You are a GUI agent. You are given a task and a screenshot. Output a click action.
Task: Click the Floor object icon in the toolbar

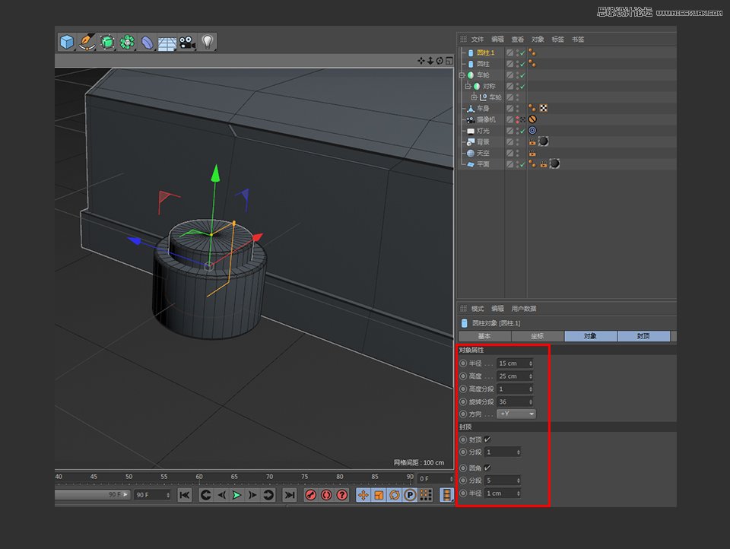[167, 43]
